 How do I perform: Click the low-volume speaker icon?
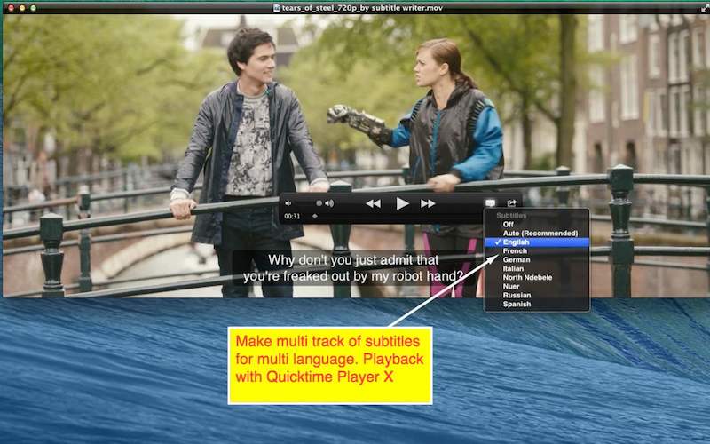click(x=288, y=203)
